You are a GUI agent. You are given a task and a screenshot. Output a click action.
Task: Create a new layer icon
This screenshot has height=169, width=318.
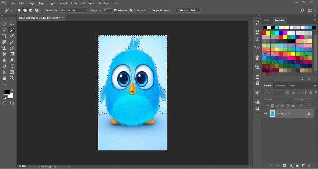coord(303,165)
